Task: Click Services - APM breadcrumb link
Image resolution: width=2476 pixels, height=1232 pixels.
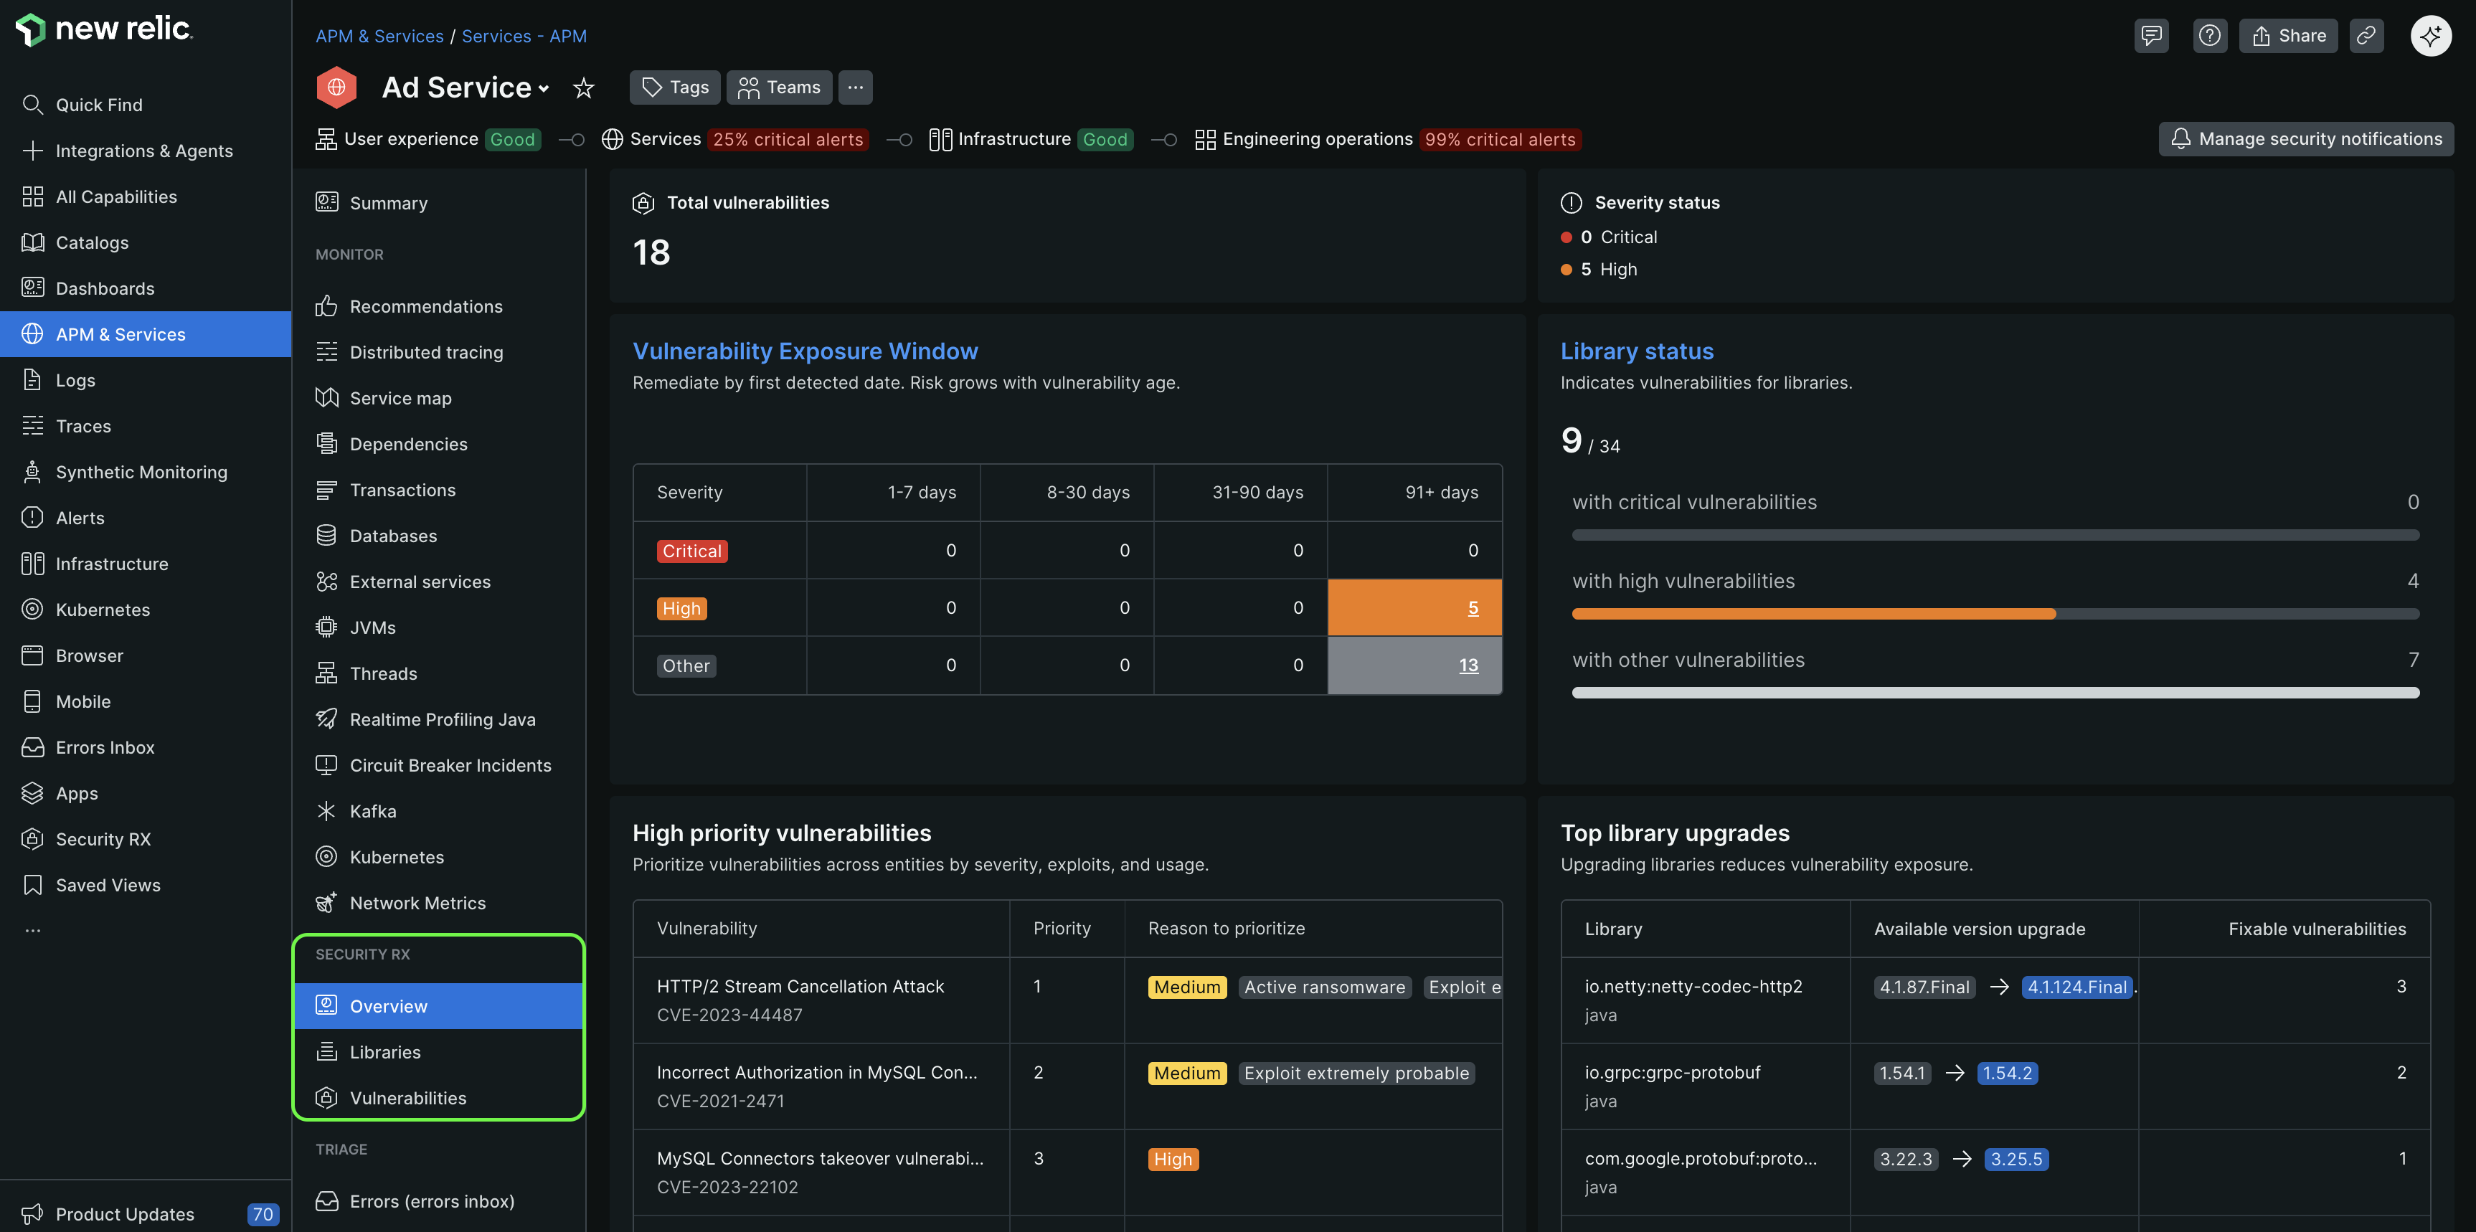Action: click(x=524, y=36)
